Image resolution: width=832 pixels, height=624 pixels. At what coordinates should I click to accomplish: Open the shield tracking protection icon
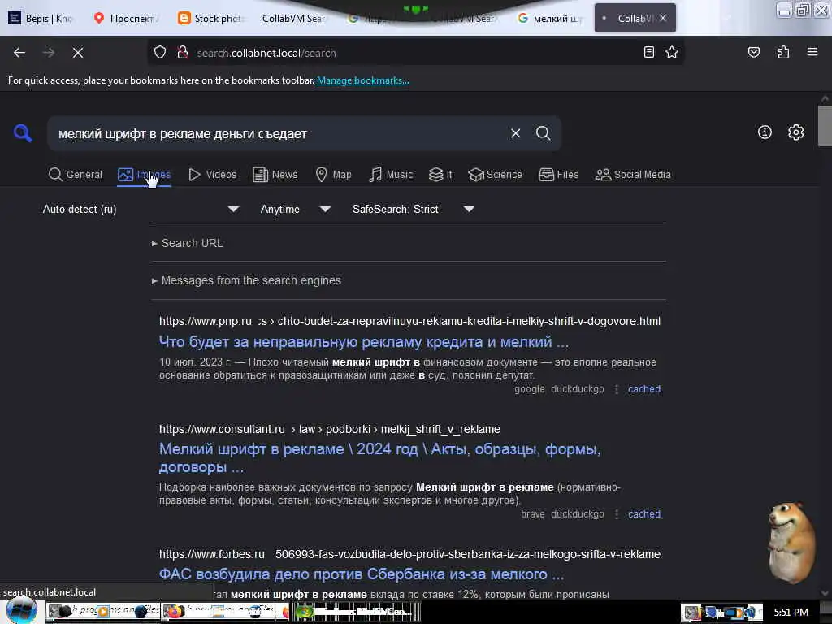point(160,53)
